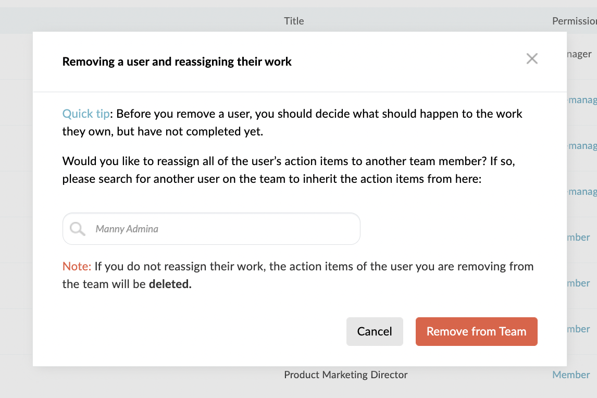597x398 pixels.
Task: Click the bold word deleted
Action: (x=169, y=284)
